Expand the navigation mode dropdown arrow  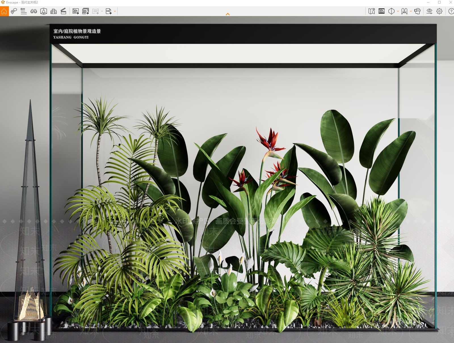pyautogui.click(x=411, y=12)
